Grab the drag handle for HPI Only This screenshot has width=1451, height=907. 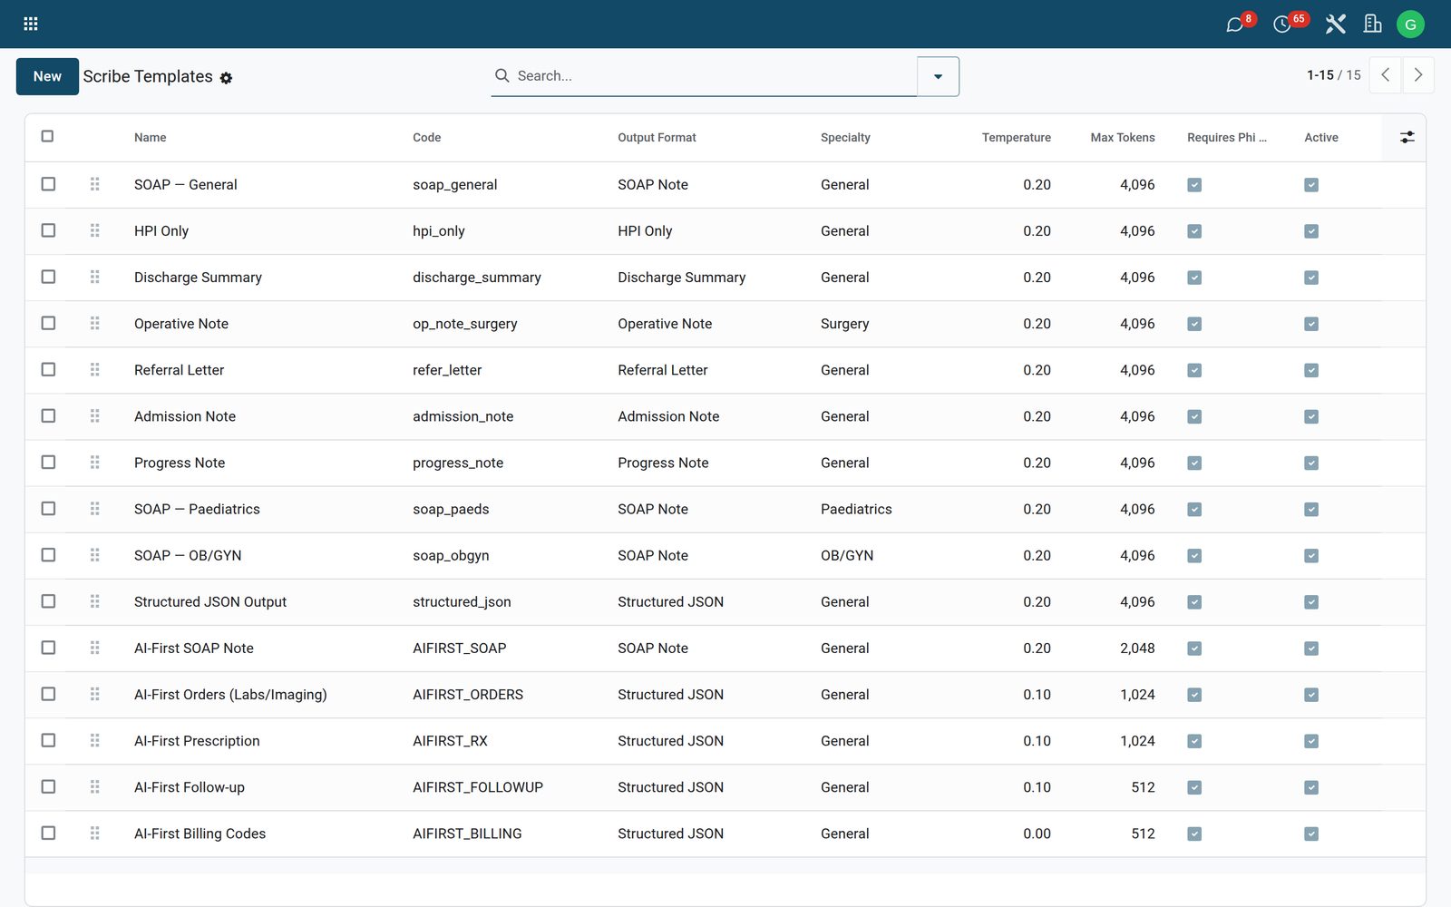[x=94, y=230]
